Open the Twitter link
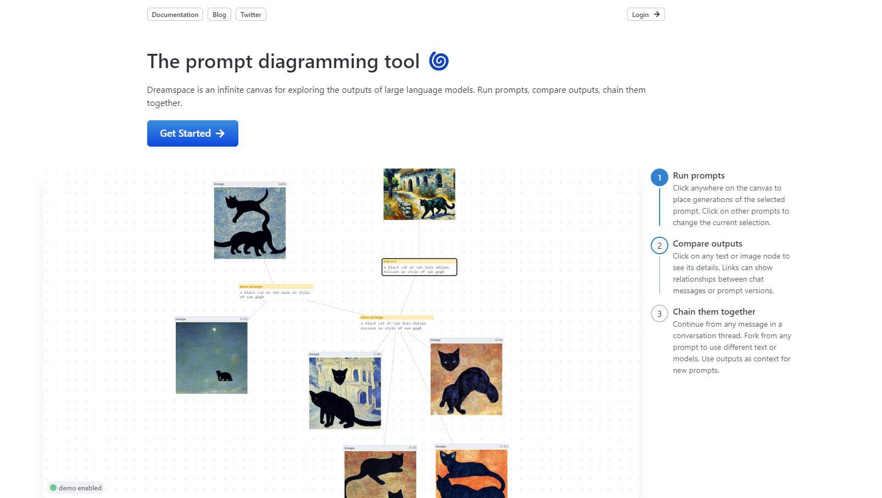This screenshot has width=882, height=498. click(x=250, y=14)
